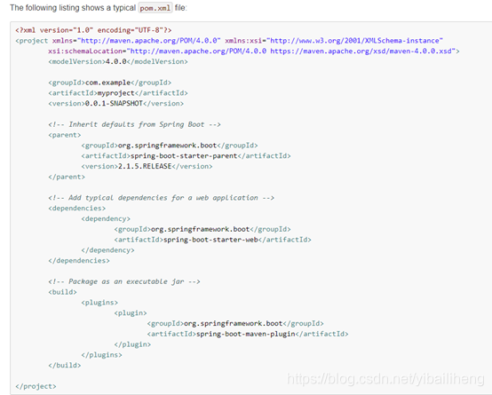Click the version 0.0.1-SNAPSHOT line
The width and height of the screenshot is (492, 395).
coord(115,103)
